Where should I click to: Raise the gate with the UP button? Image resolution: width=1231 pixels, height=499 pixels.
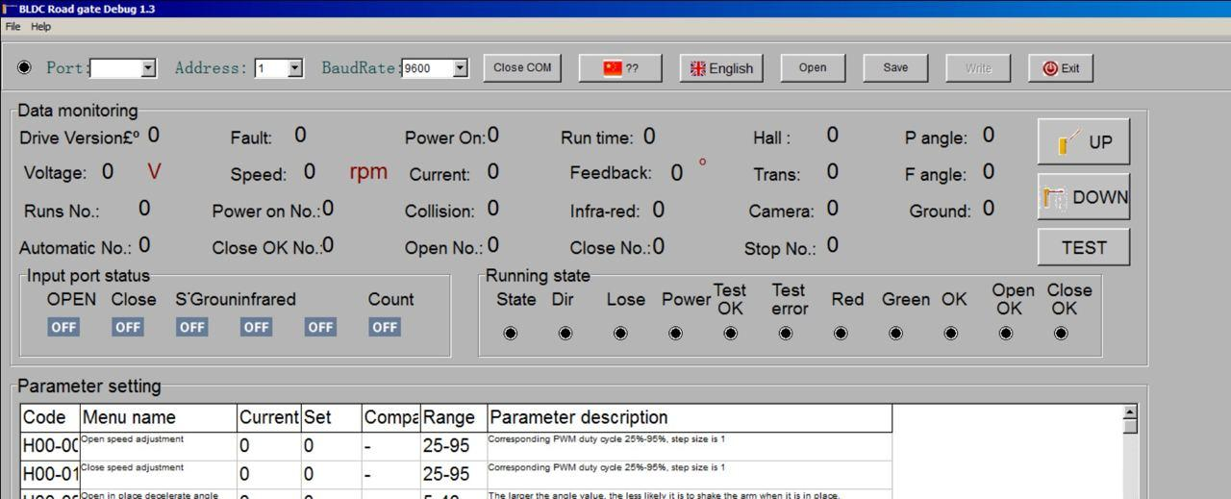coord(1083,142)
